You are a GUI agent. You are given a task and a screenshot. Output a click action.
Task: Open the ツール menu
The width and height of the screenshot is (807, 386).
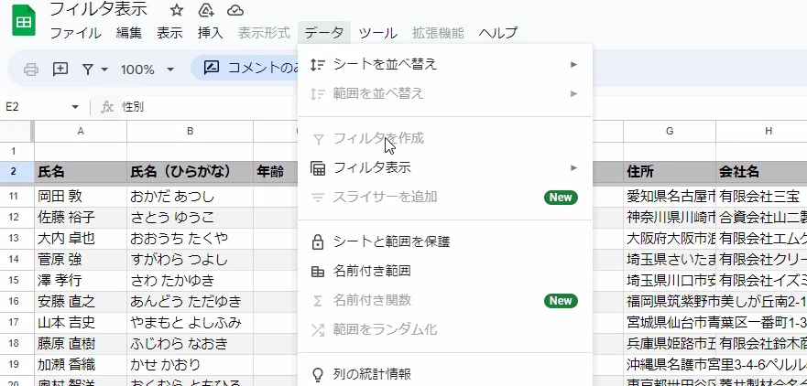377,33
